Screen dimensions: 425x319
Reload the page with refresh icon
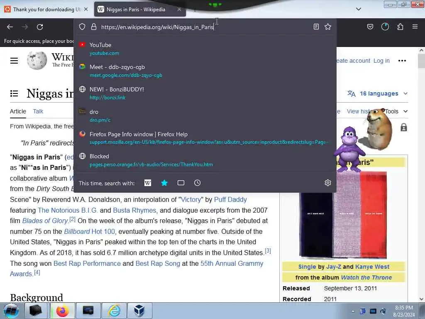40,27
